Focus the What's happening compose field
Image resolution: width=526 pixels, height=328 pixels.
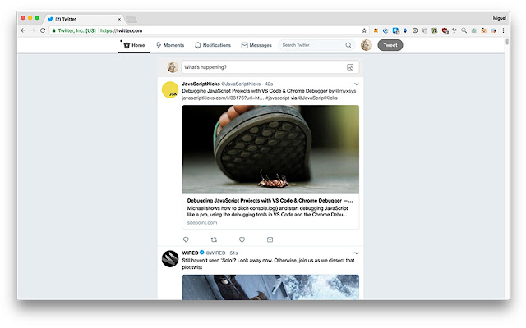click(270, 67)
